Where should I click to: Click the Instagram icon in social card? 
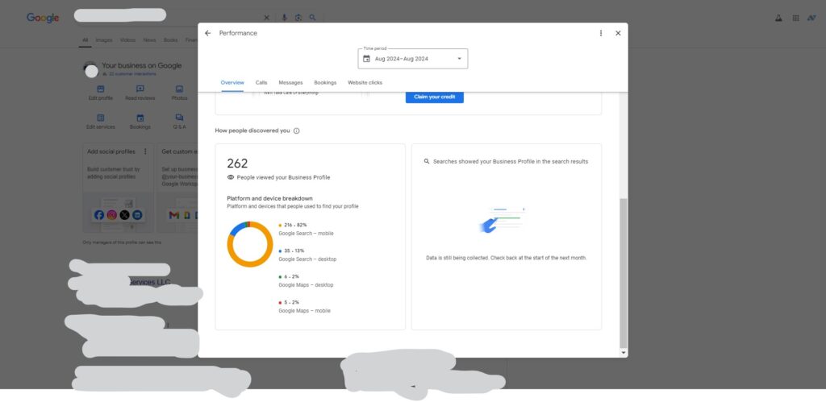pos(111,214)
